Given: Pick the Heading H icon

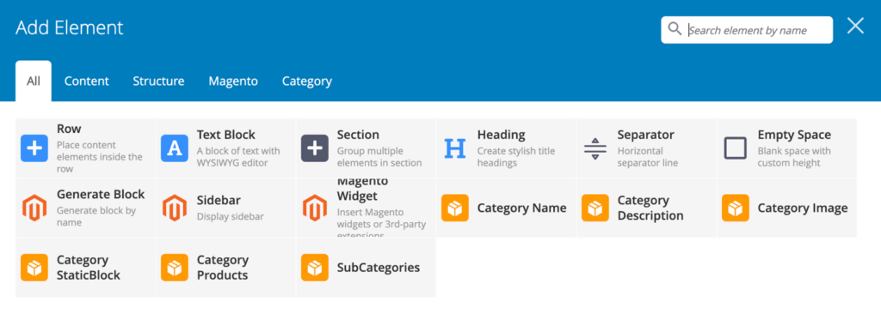Looking at the screenshot, I should [x=455, y=148].
